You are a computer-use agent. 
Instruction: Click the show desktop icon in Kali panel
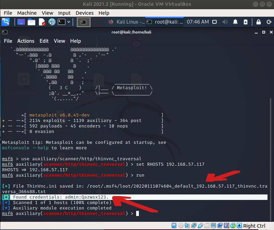coord(21,22)
